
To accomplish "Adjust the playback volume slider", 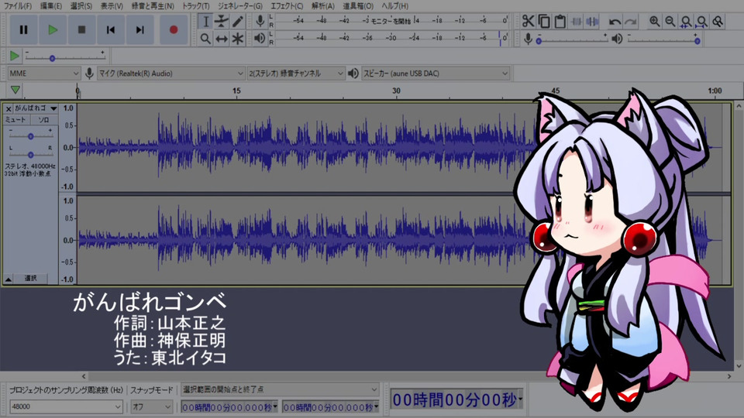I will (663, 41).
